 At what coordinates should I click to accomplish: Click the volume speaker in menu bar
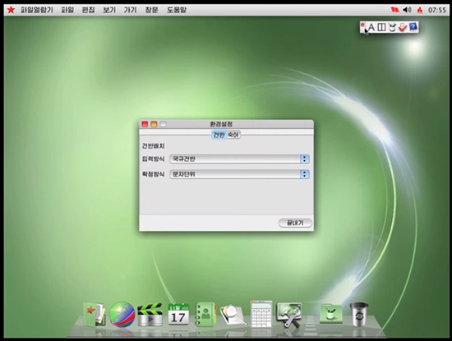click(407, 10)
